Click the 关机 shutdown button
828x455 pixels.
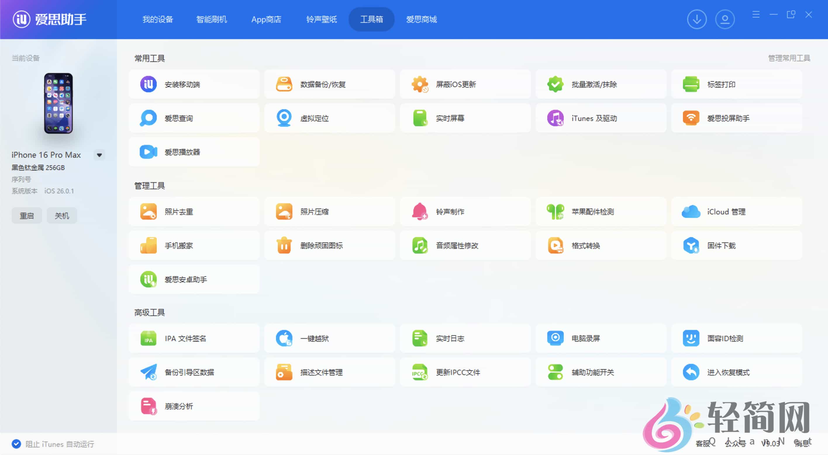(x=61, y=216)
